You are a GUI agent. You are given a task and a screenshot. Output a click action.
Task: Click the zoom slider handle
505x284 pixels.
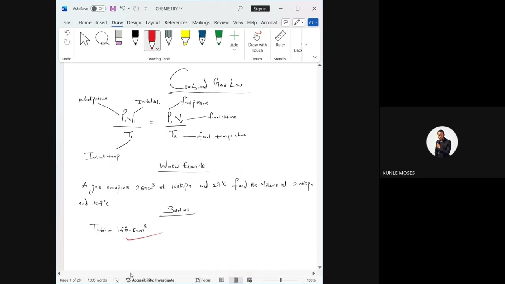(281, 280)
